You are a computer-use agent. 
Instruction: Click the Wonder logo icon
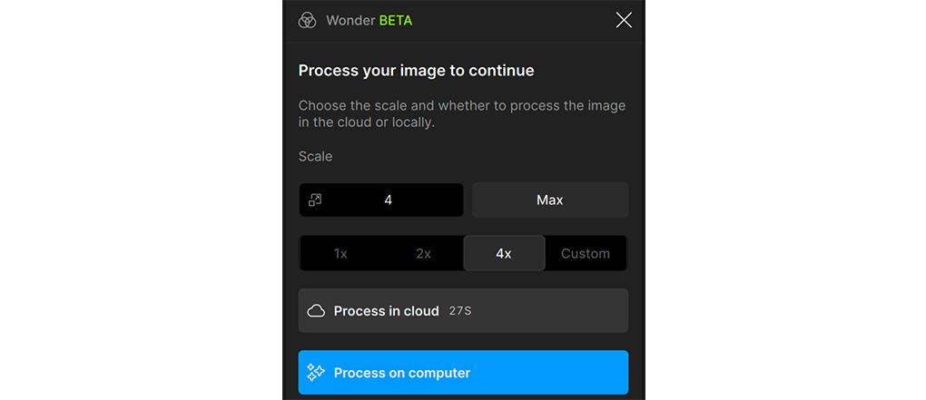pos(308,20)
